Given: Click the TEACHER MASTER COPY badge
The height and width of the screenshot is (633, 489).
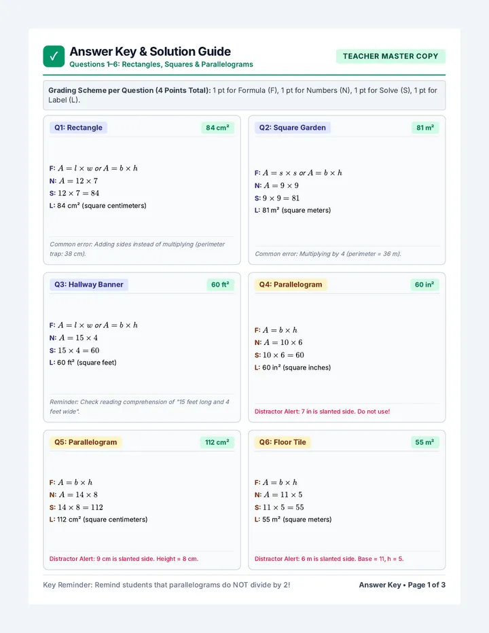Looking at the screenshot, I should [x=391, y=56].
